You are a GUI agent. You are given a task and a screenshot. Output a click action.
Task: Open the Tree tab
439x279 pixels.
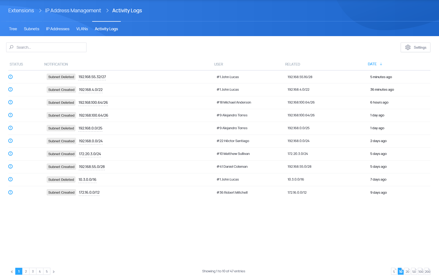13,29
